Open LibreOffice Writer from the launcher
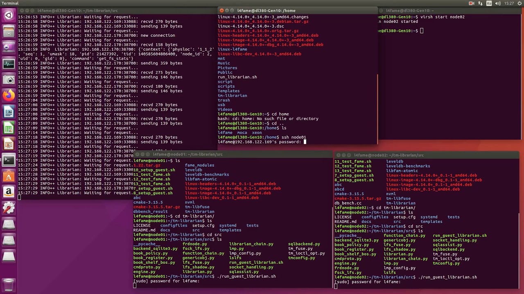The height and width of the screenshot is (294, 524). click(9, 111)
